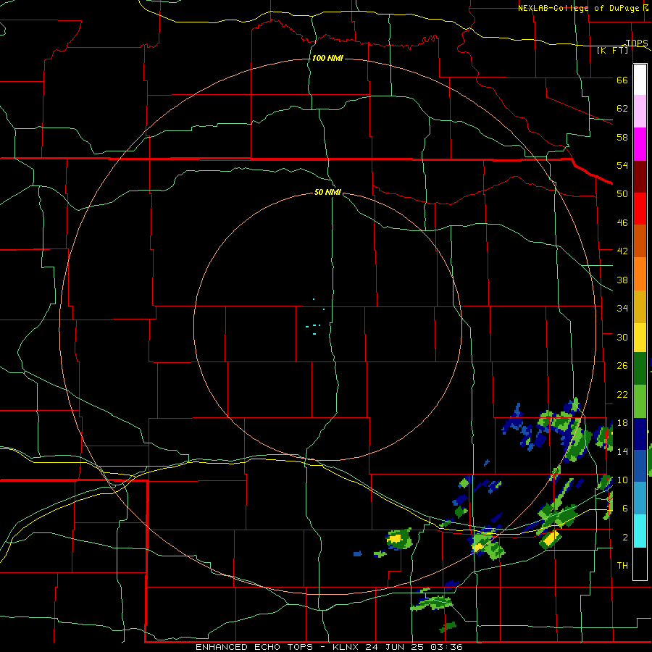Screen dimensions: 652x652
Task: Click the '03:36' timestamp text
Action: (446, 647)
